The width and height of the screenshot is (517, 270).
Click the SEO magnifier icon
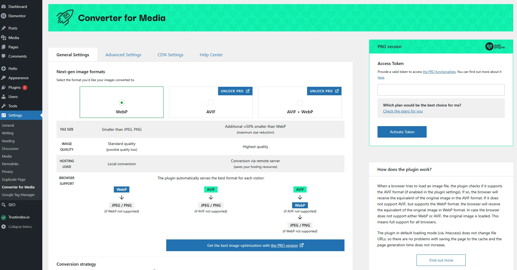(4, 205)
